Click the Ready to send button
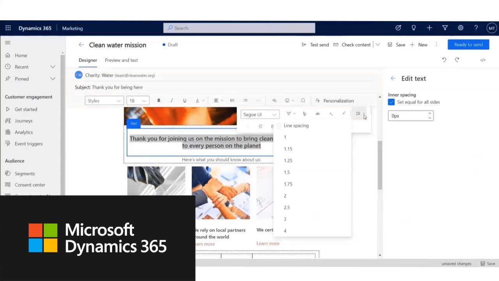Screen dimensions: 499x281 (x=468, y=44)
